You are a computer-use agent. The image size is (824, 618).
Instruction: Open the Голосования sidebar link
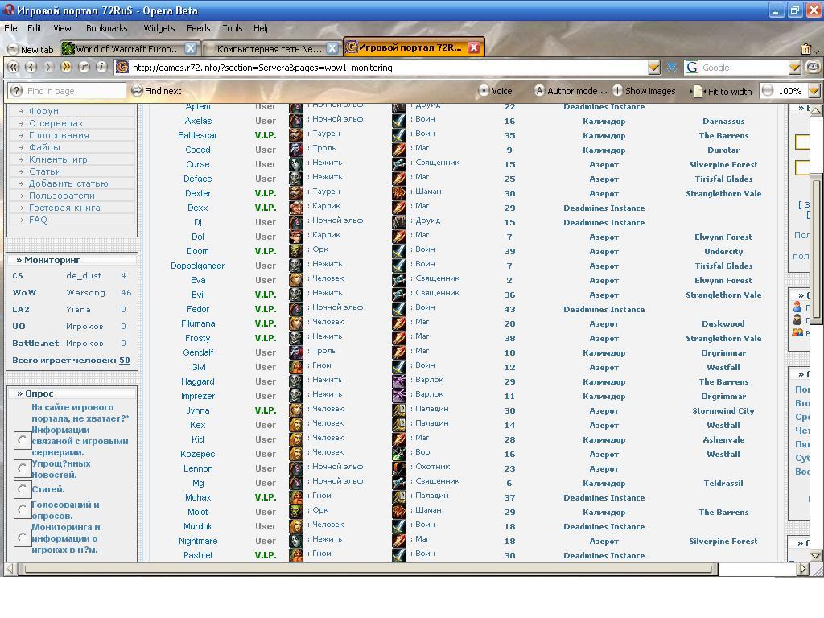(x=59, y=135)
